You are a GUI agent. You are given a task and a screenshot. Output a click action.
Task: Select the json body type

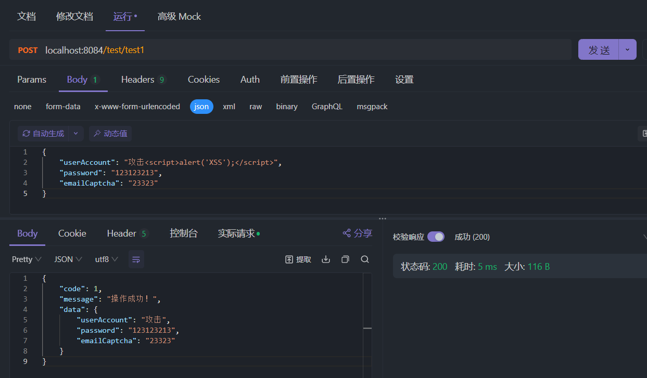(201, 107)
